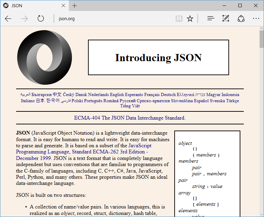Open Reading view book icon

click(179, 18)
